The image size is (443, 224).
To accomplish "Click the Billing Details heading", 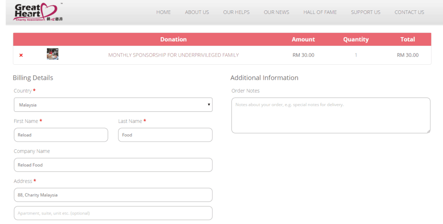I will pyautogui.click(x=33, y=78).
